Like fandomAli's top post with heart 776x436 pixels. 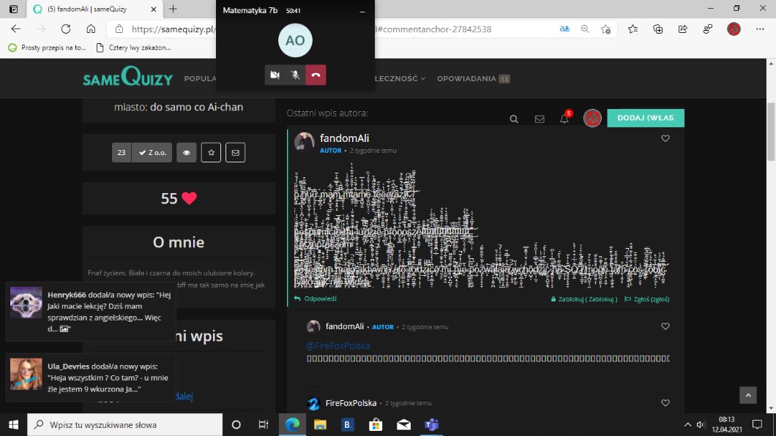(665, 138)
